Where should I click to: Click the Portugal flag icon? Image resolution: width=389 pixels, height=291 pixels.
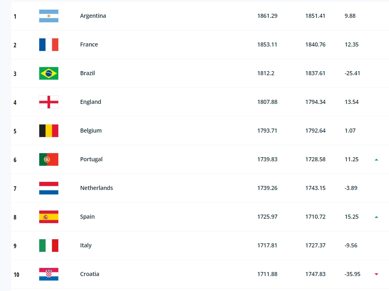coord(49,160)
